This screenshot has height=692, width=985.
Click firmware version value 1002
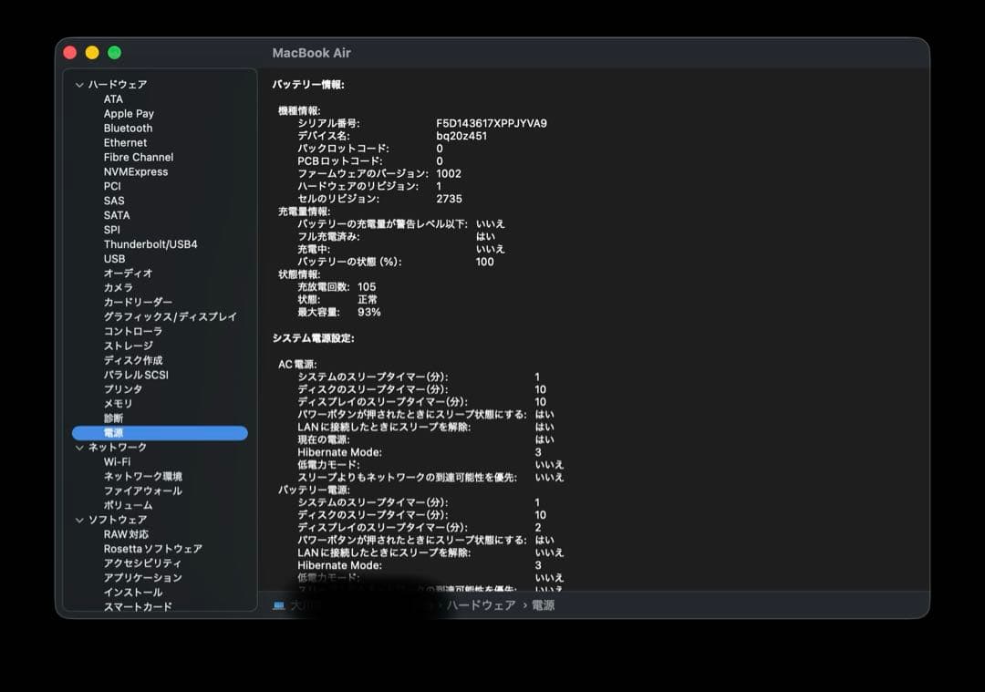pyautogui.click(x=449, y=173)
